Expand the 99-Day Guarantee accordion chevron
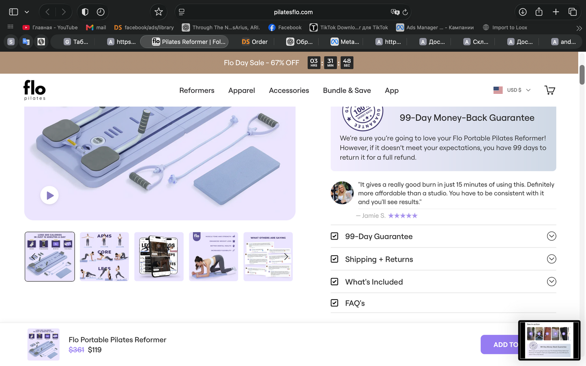Image resolution: width=586 pixels, height=366 pixels. click(x=551, y=236)
